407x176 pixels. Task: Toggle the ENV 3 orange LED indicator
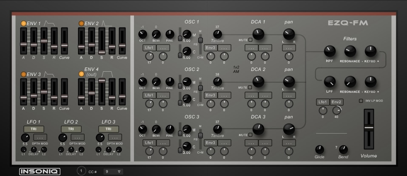[x=24, y=74]
